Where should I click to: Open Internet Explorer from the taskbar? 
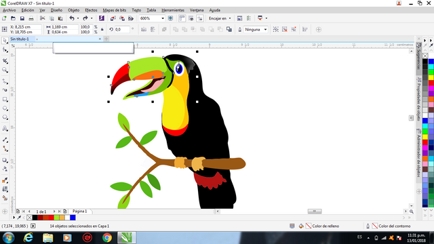(28, 238)
